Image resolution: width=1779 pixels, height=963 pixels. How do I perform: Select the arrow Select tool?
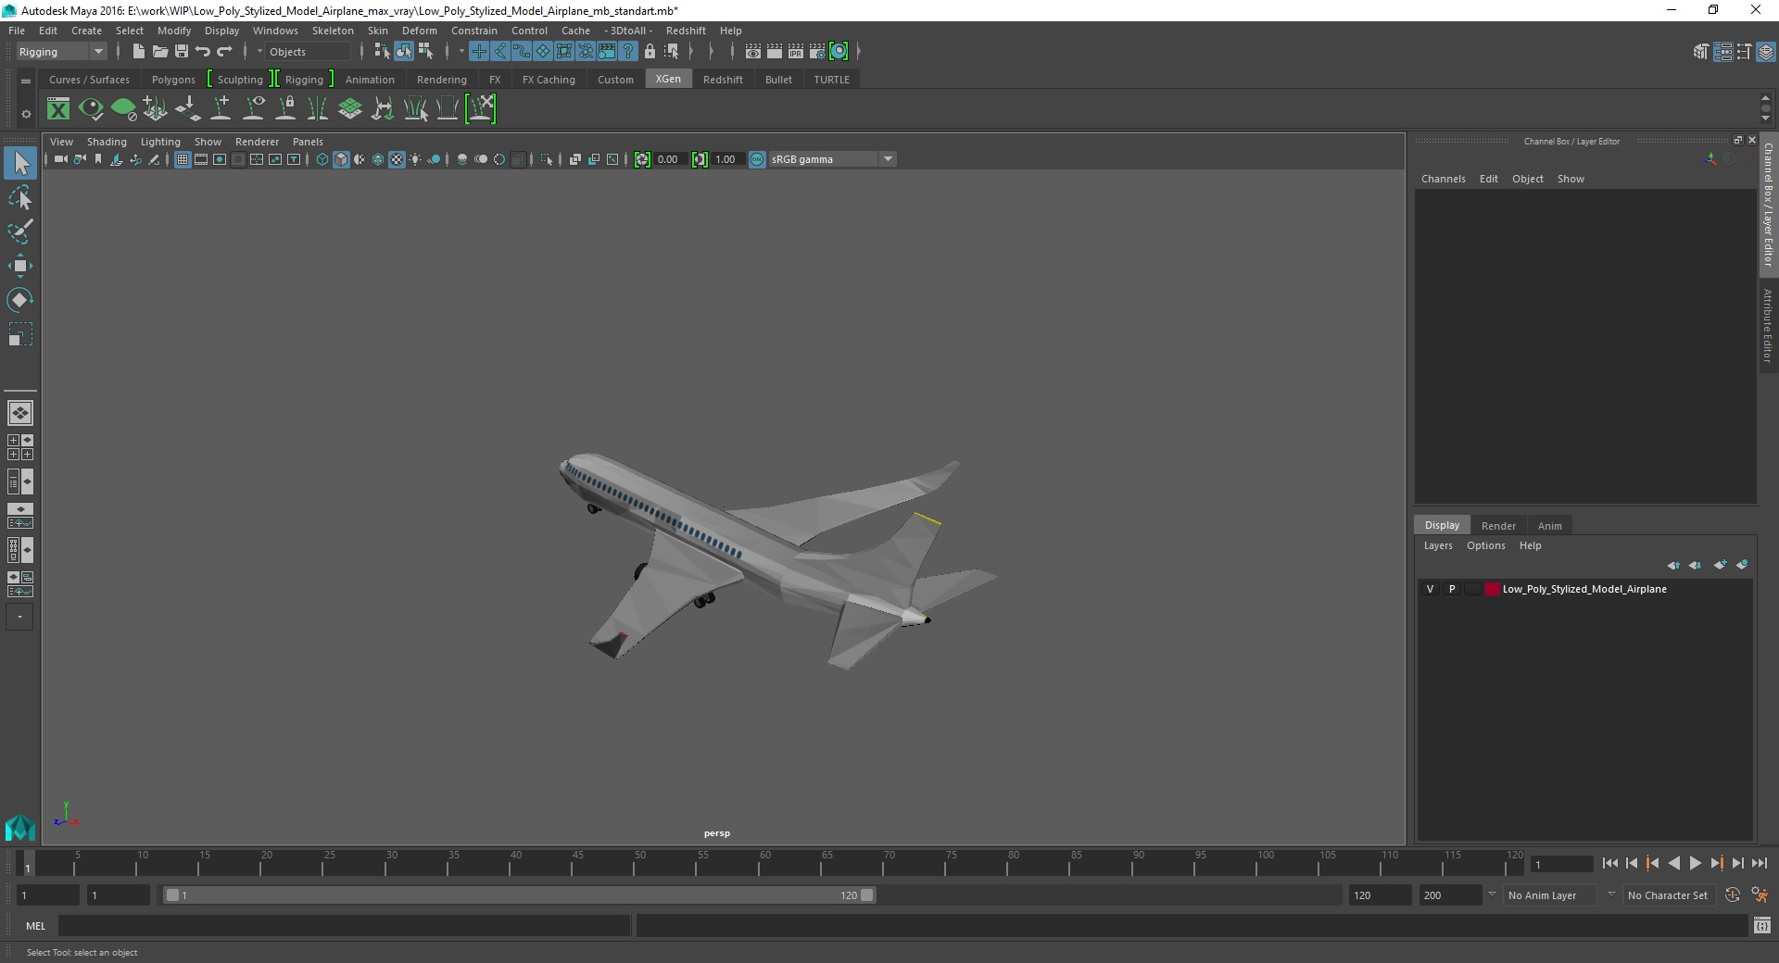(20, 164)
